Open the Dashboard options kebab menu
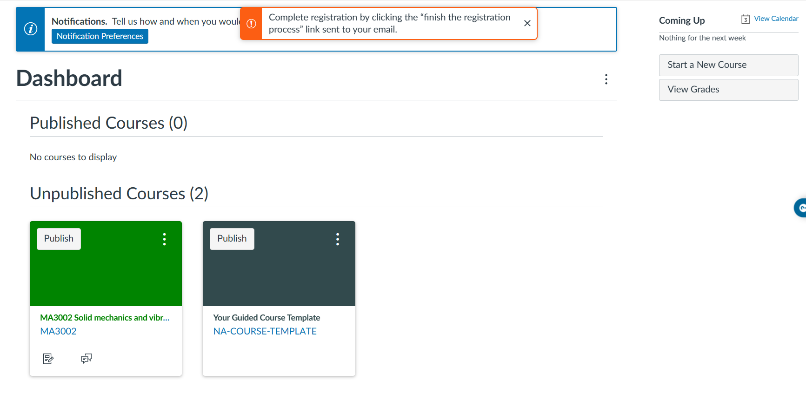This screenshot has width=806, height=393. pyautogui.click(x=606, y=79)
